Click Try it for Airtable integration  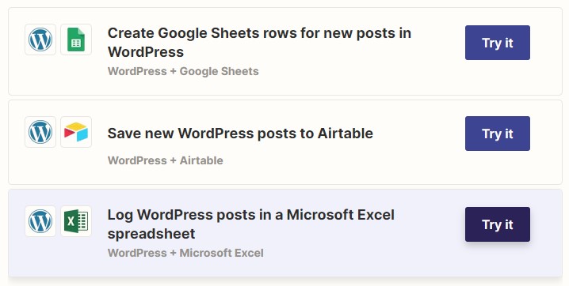tap(498, 134)
